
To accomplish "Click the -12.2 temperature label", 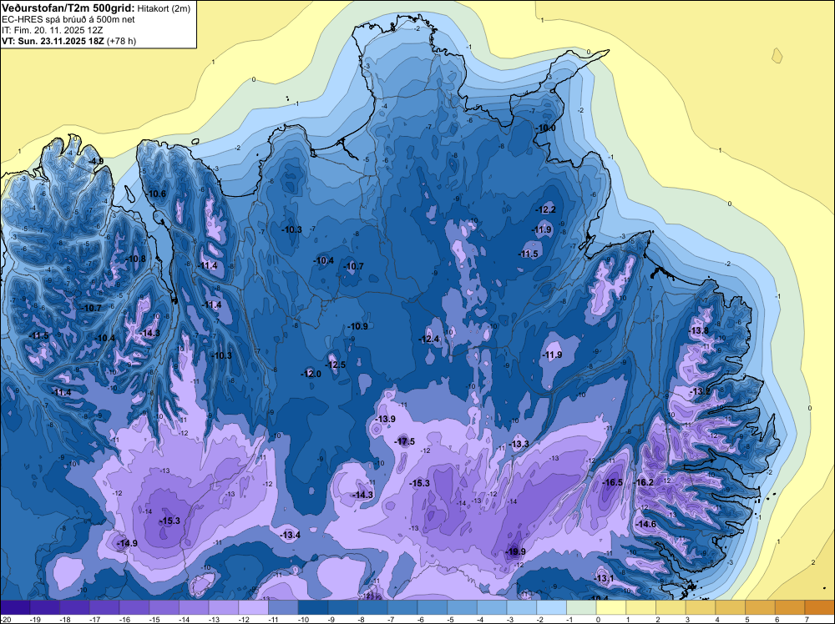I will tap(545, 210).
